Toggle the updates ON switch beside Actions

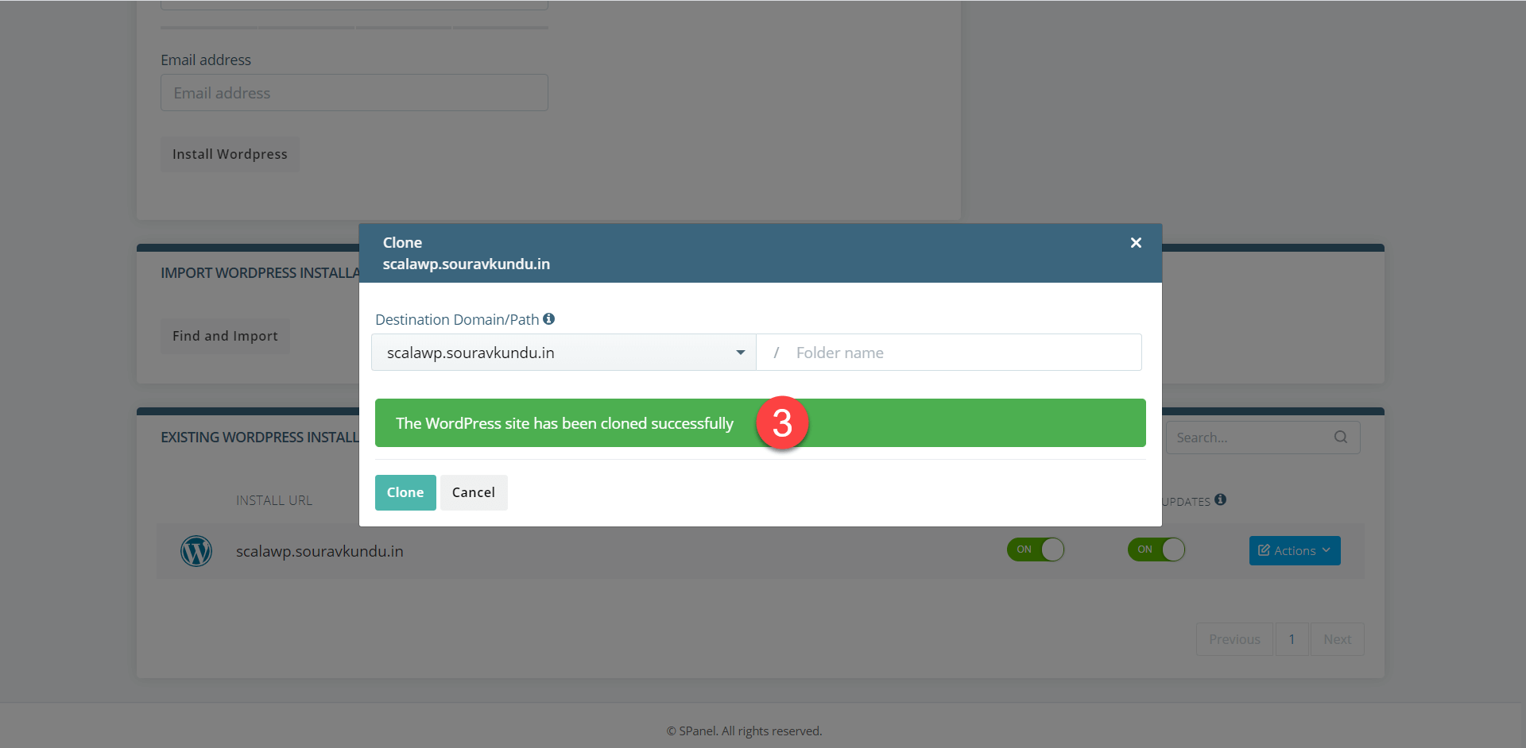pos(1156,549)
